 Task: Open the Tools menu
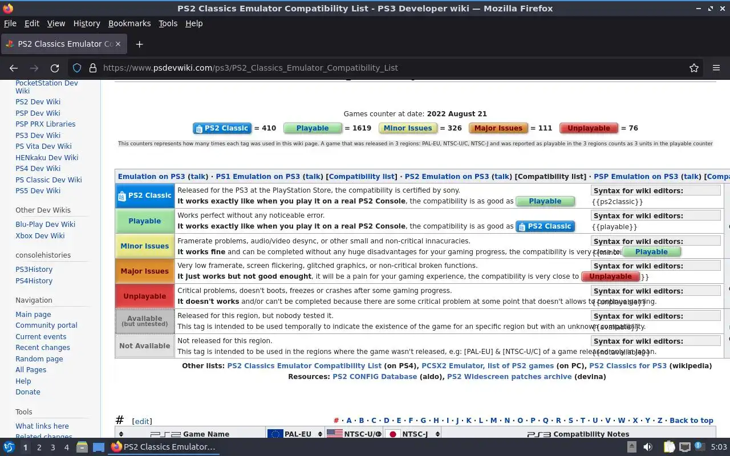[168, 23]
